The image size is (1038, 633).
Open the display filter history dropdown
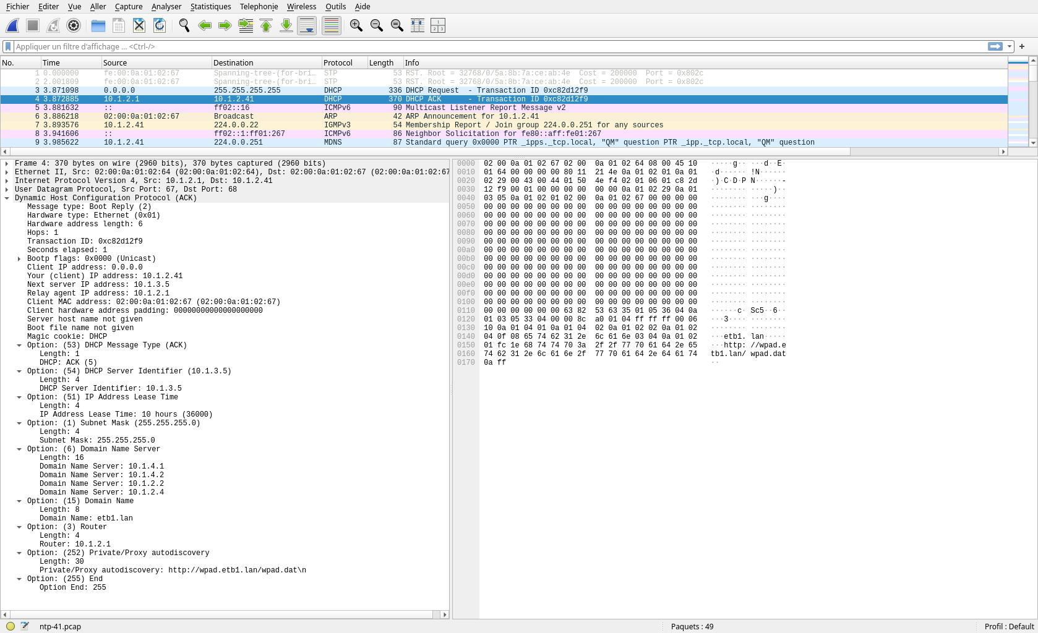click(x=1010, y=46)
